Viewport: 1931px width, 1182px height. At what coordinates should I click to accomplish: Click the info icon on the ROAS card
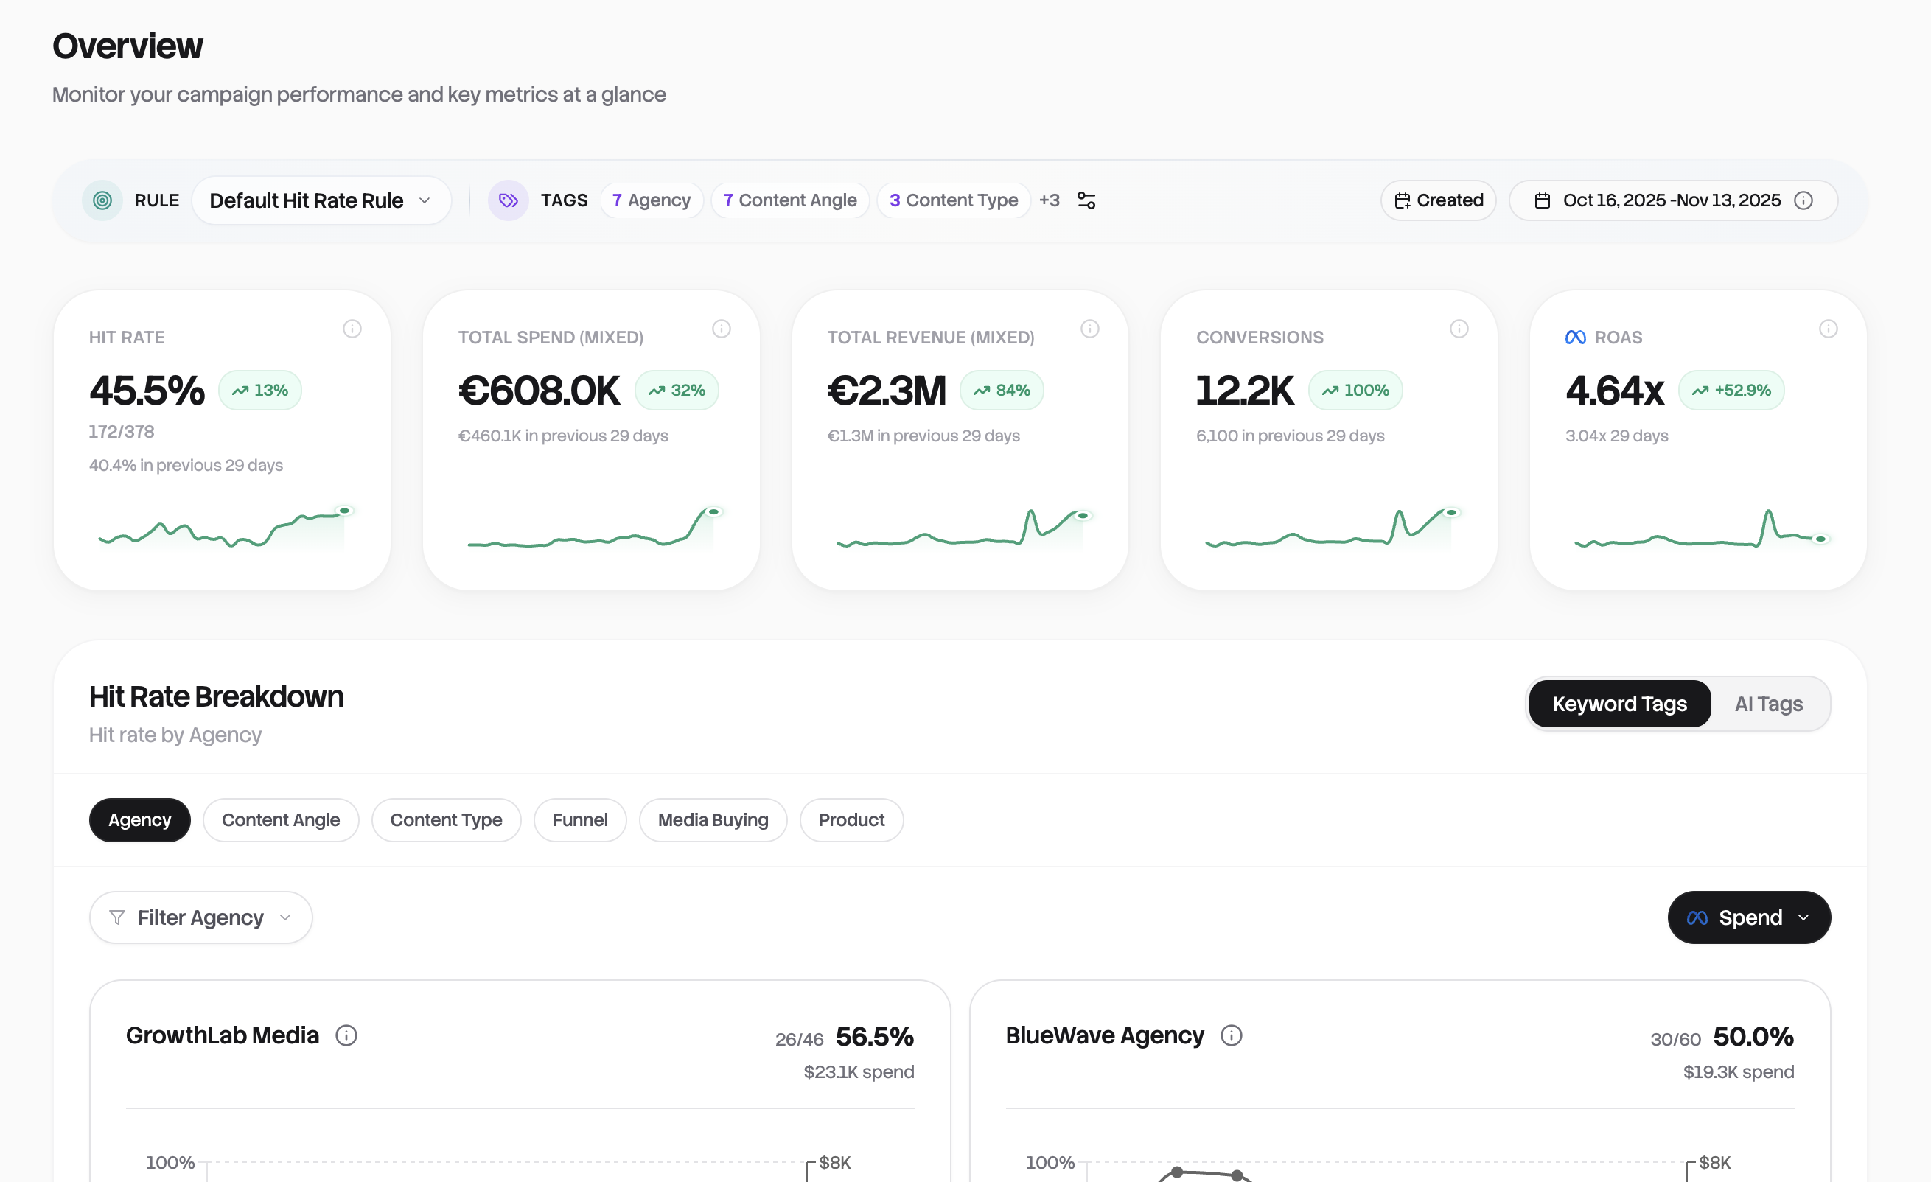(x=1829, y=329)
